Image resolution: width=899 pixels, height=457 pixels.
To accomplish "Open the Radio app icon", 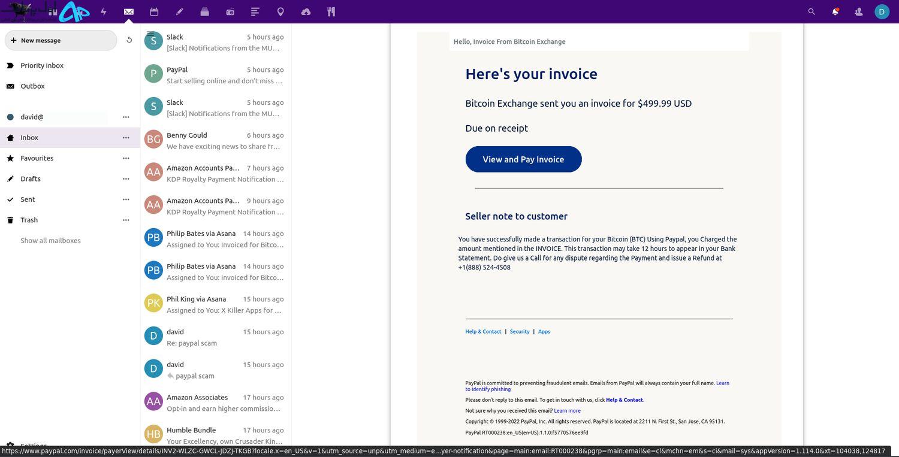I will pos(230,11).
